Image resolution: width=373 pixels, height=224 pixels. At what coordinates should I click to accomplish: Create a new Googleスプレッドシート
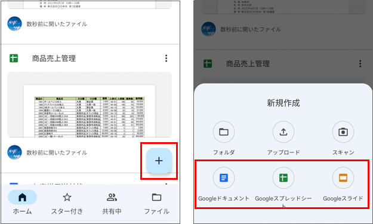(x=283, y=187)
